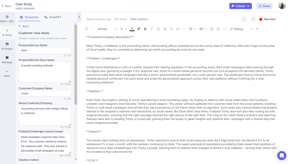Open the Publish dropdown arrow
Viewport: 288px width, 164px height.
pos(248,6)
